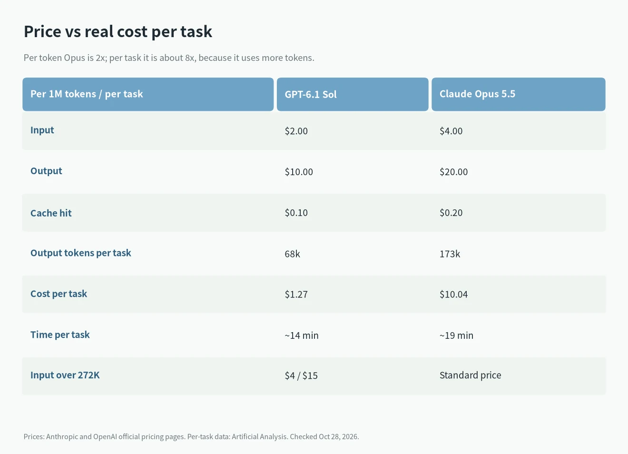Click the '~19 min' time cell
Image resolution: width=628 pixels, height=454 pixels.
456,336
